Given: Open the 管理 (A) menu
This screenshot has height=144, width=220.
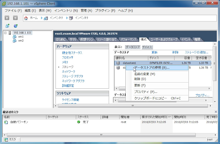Looking at the screenshot, I should coord(86,11).
